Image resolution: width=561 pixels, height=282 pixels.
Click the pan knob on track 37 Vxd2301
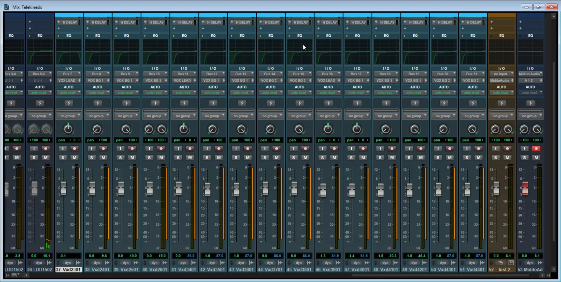click(68, 129)
